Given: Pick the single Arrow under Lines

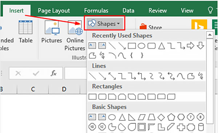Looking at the screenshot, I should [102, 76].
